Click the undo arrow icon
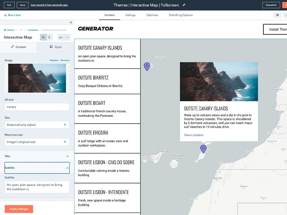 [61, 37]
